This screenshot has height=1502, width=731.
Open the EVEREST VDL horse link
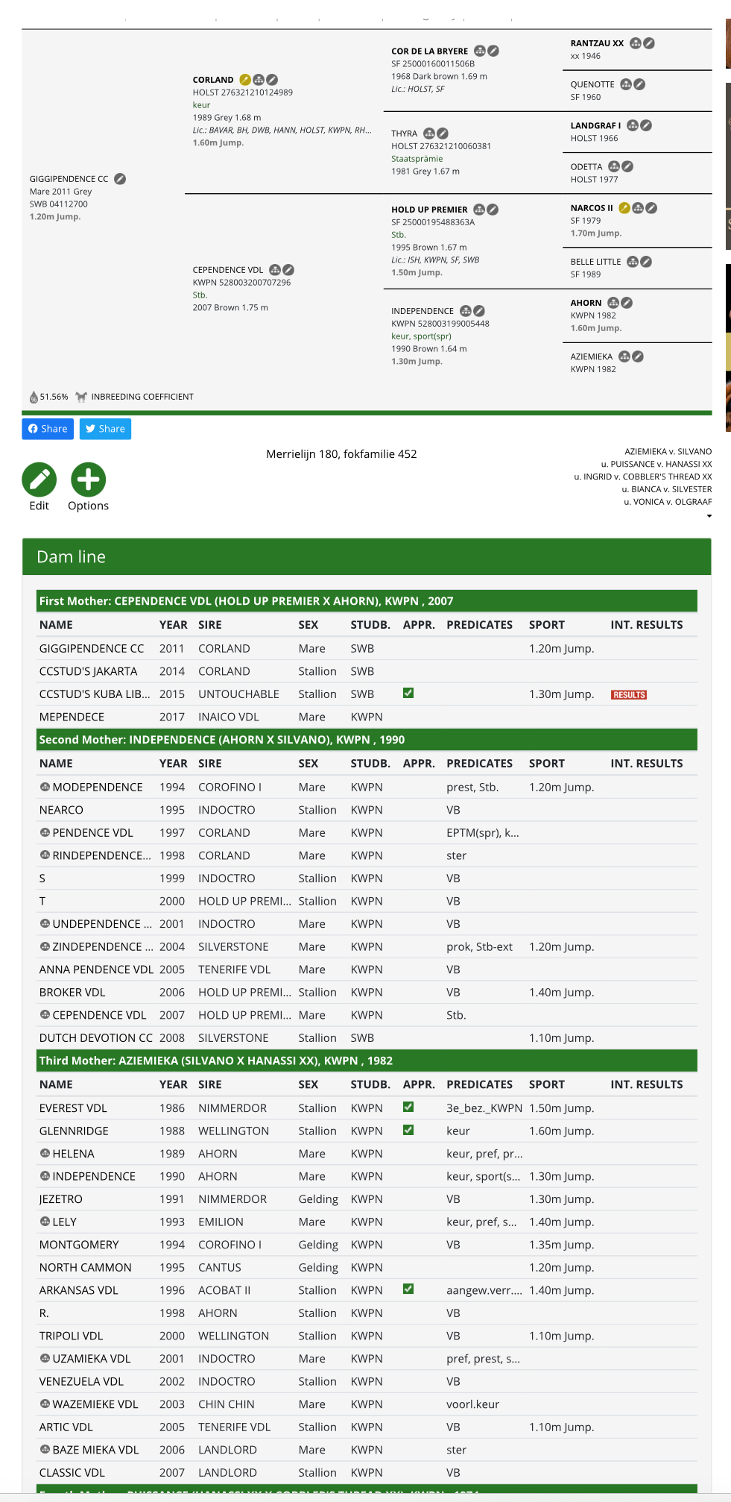point(73,1108)
